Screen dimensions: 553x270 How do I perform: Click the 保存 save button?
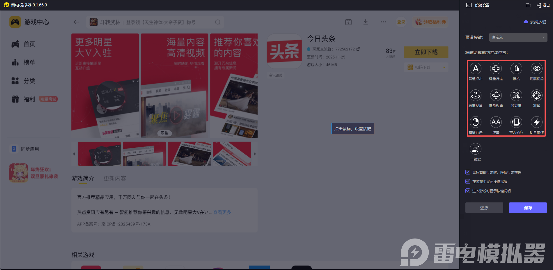[528, 208]
